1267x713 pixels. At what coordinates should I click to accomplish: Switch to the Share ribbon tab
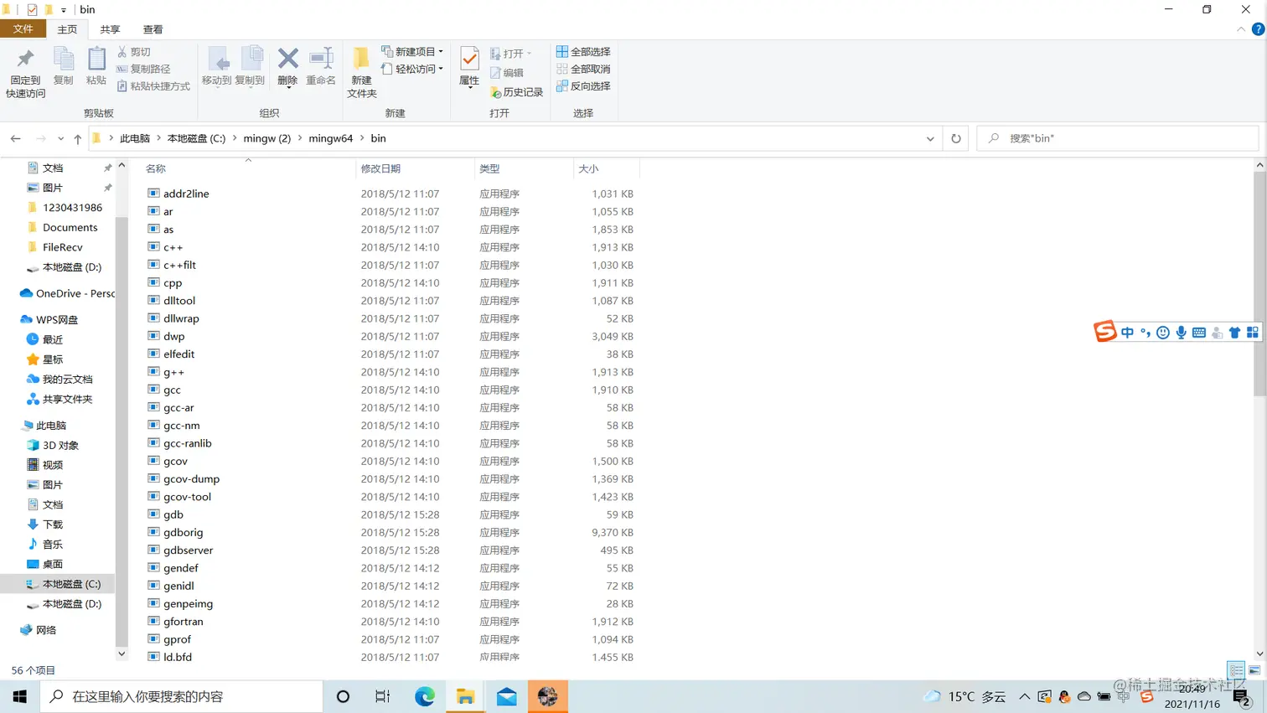110,29
